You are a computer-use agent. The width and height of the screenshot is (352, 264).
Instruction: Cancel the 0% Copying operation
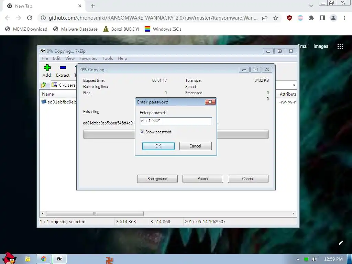pyautogui.click(x=248, y=179)
